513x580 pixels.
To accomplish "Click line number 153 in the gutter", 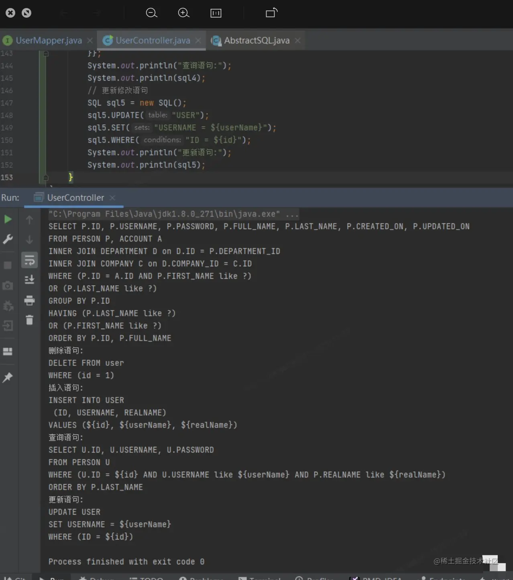I will click(7, 177).
